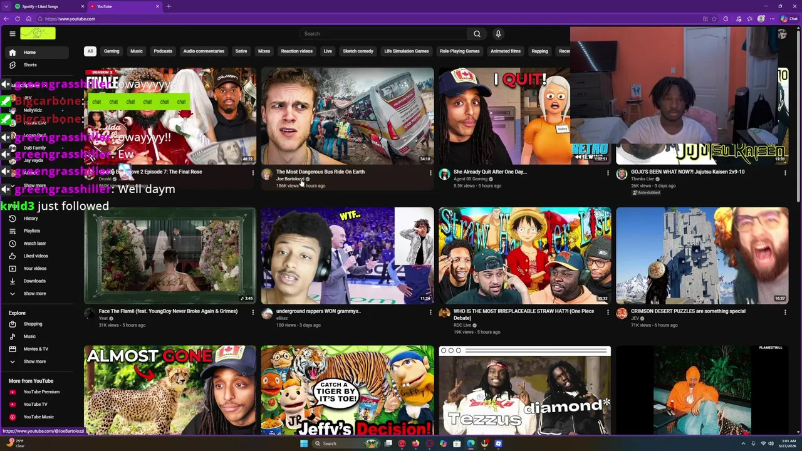Open Playlists in the sidebar
Screen dimensions: 802x451
pos(36,231)
